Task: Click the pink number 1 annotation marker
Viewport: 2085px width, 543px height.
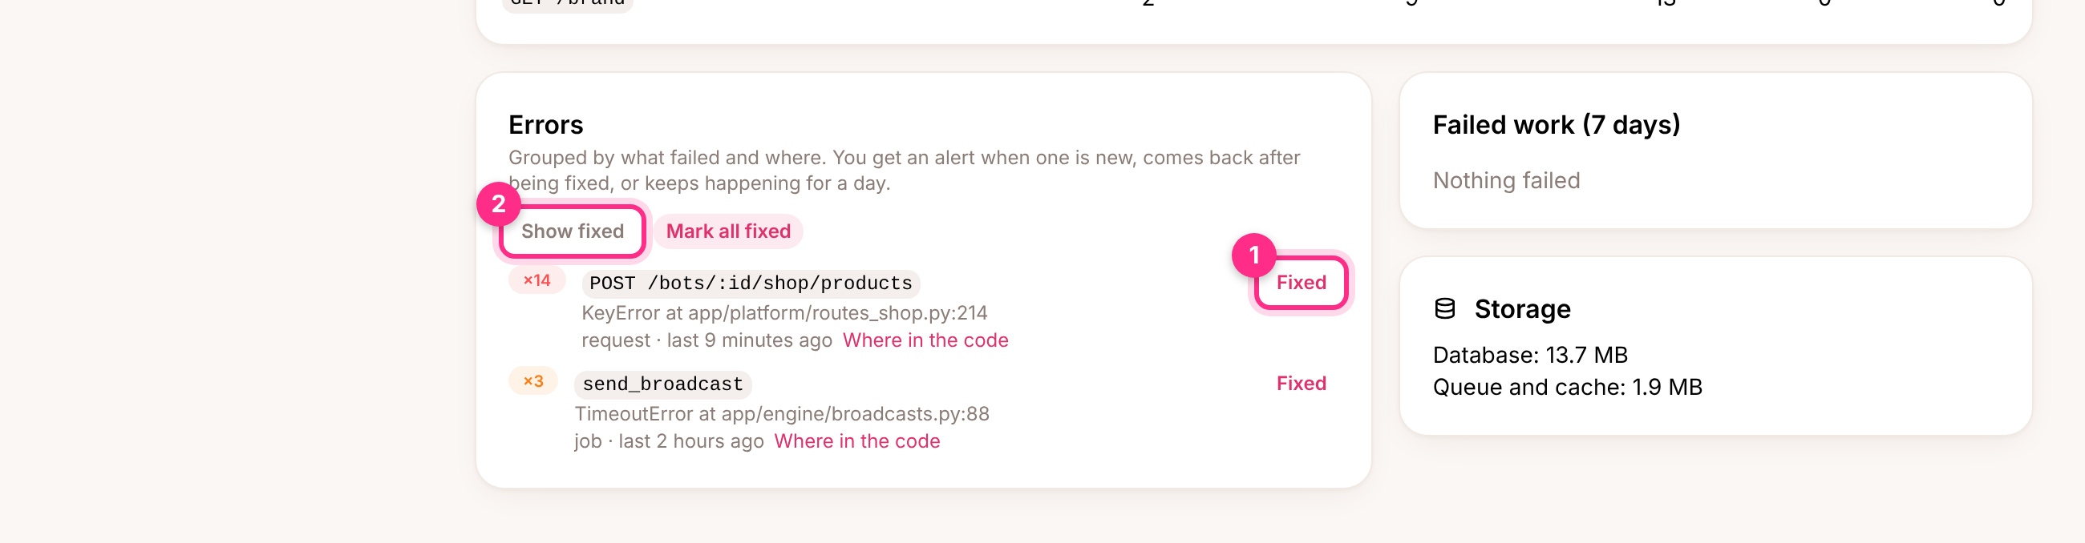Action: (1253, 255)
